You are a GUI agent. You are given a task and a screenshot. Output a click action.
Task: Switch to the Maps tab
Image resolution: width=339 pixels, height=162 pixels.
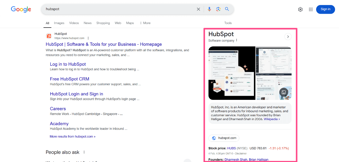click(x=130, y=23)
